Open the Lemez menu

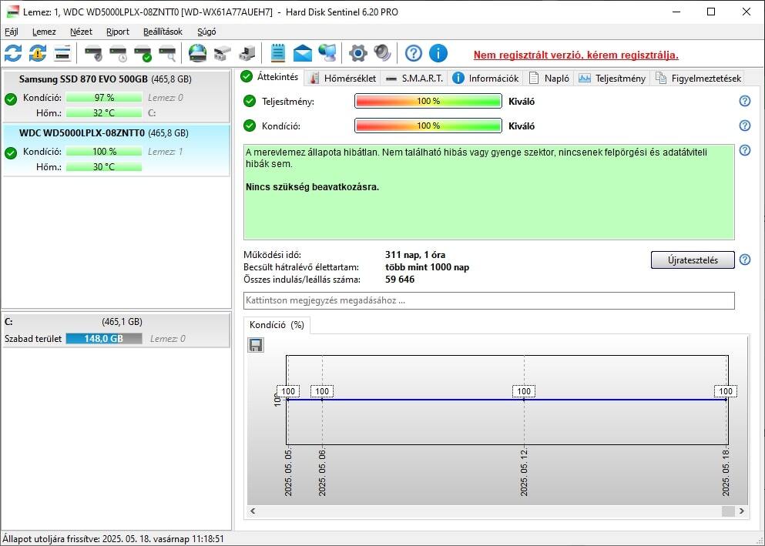(44, 32)
